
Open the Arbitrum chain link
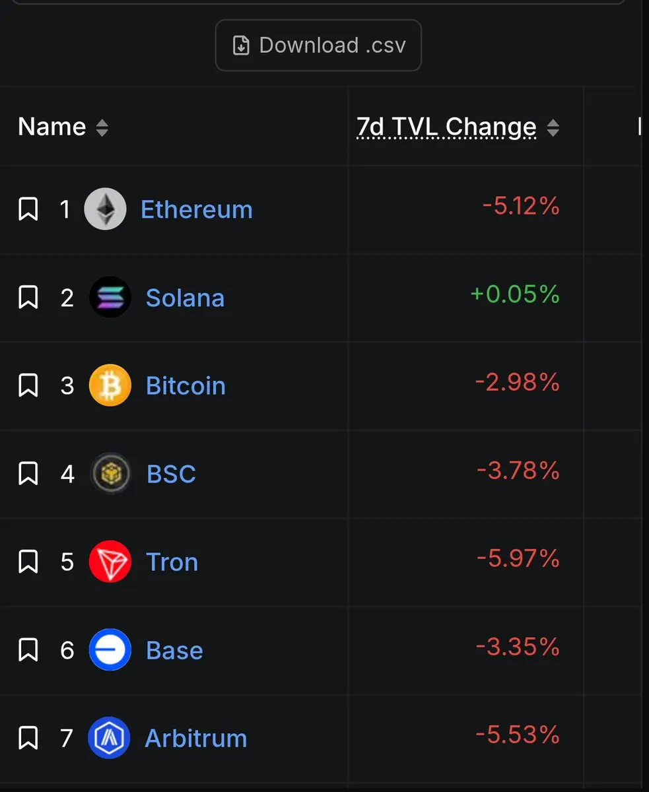pos(196,738)
